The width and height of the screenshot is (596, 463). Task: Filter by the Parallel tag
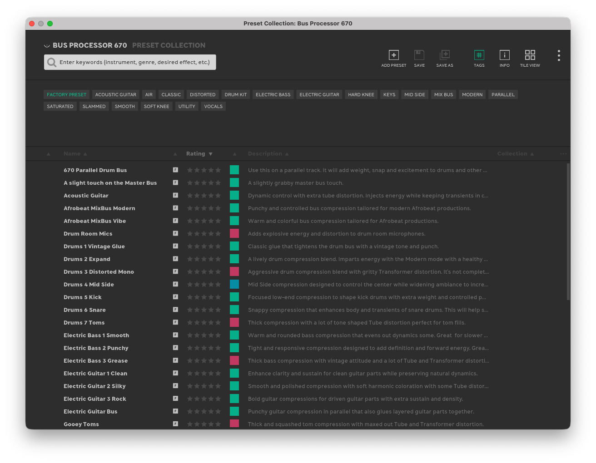(x=503, y=94)
